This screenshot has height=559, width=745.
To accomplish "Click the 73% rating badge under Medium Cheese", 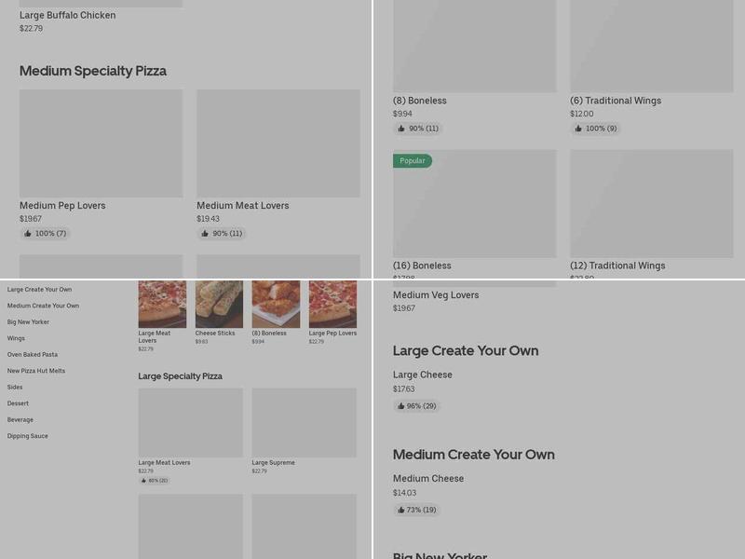I will [x=416, y=510].
